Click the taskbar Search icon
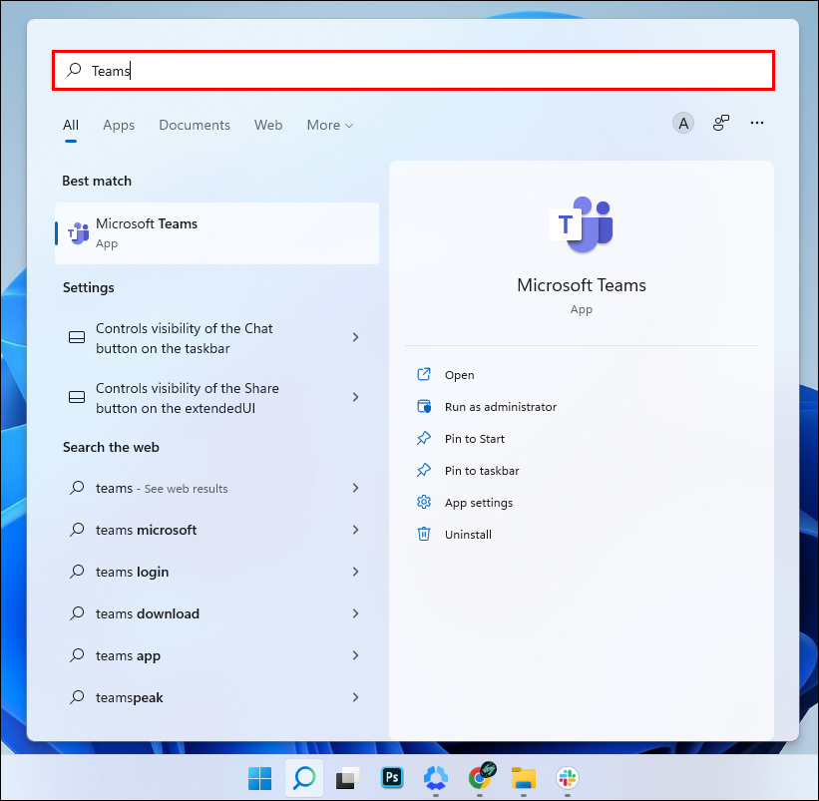Screen dimensions: 819x801 304,778
